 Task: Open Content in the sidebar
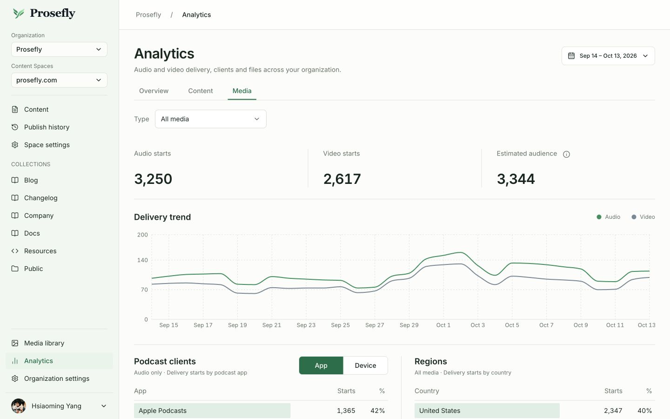[x=59, y=109]
